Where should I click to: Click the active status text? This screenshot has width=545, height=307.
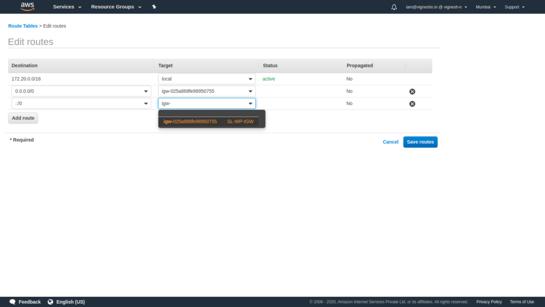point(269,79)
